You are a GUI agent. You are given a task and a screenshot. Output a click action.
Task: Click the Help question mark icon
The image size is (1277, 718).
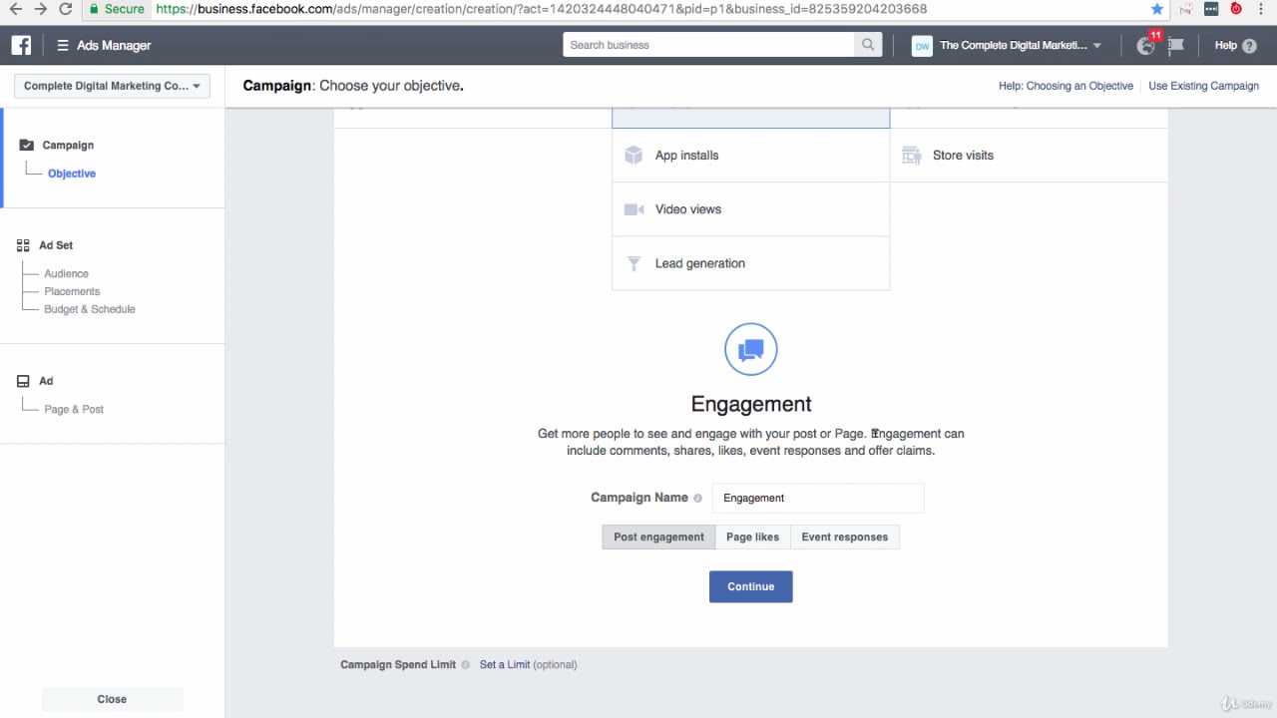pyautogui.click(x=1250, y=46)
